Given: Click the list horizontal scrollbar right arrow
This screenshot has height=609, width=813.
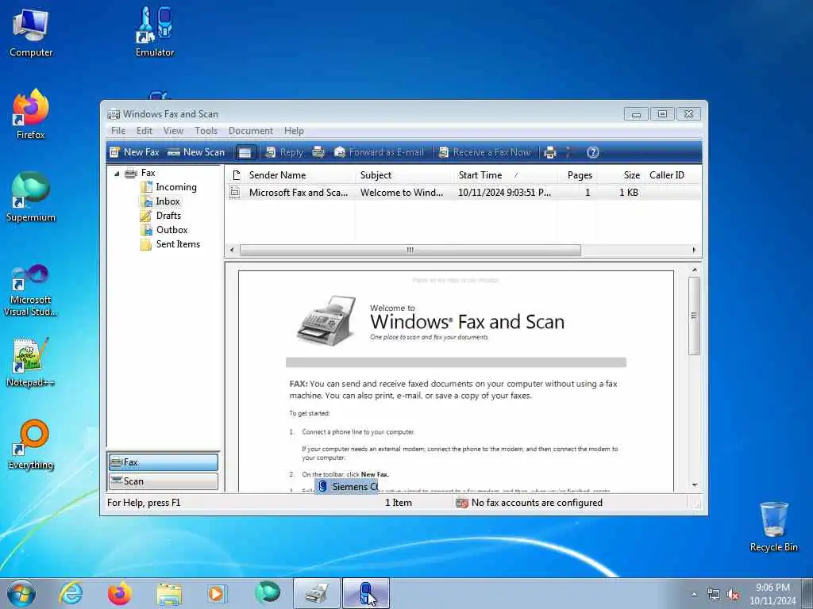Looking at the screenshot, I should 694,250.
